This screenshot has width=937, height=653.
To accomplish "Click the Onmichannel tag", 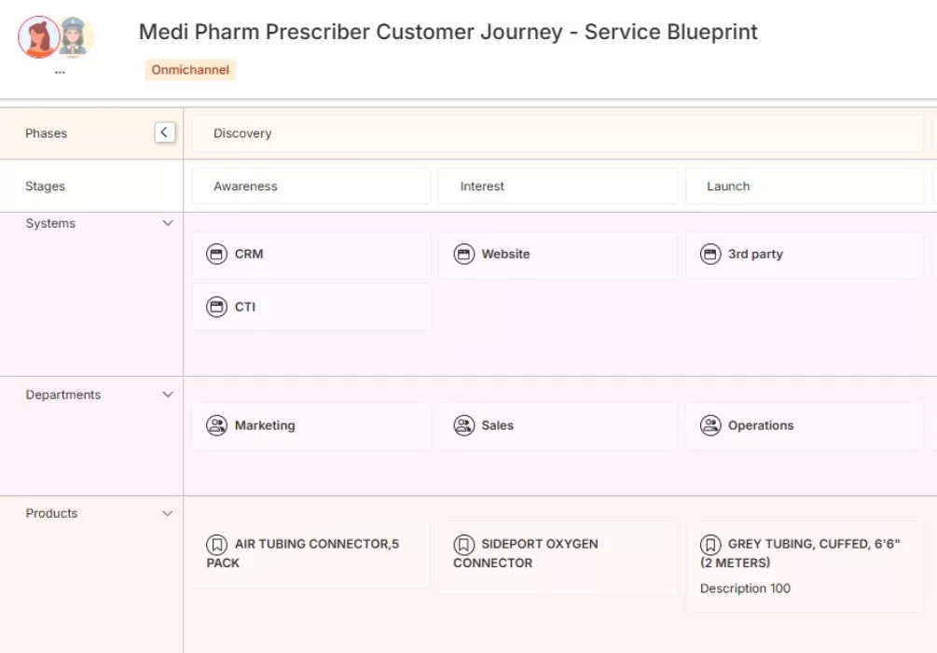I will click(190, 69).
